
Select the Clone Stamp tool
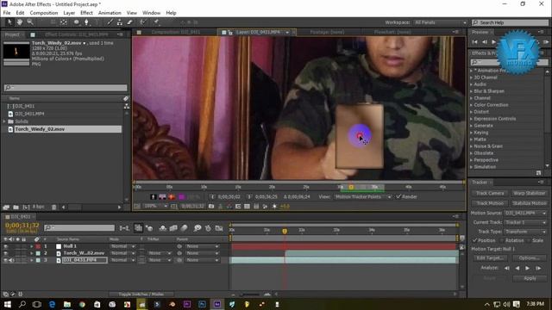(x=120, y=22)
